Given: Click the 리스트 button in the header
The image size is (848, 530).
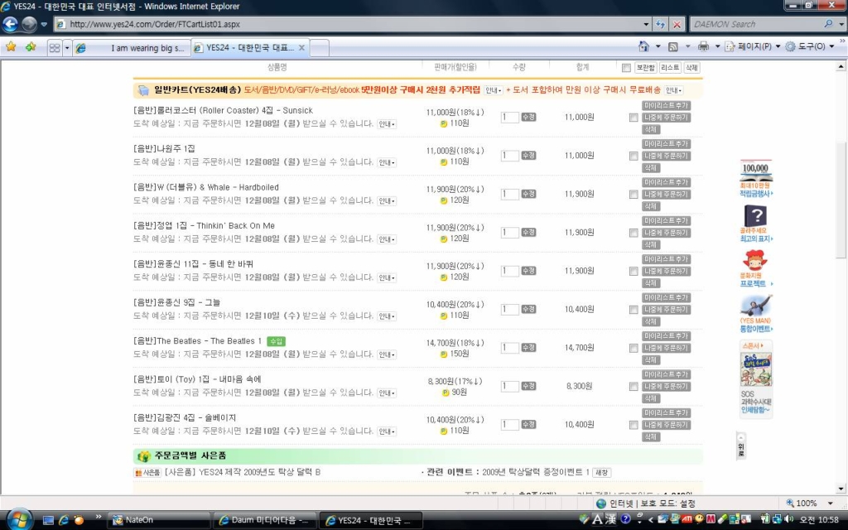Looking at the screenshot, I should pos(669,68).
